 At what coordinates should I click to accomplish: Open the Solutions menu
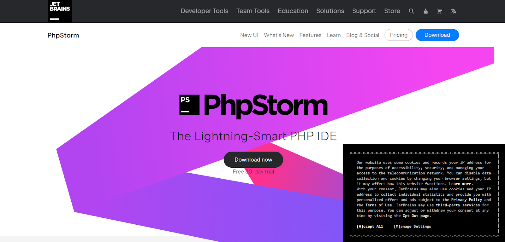click(330, 11)
